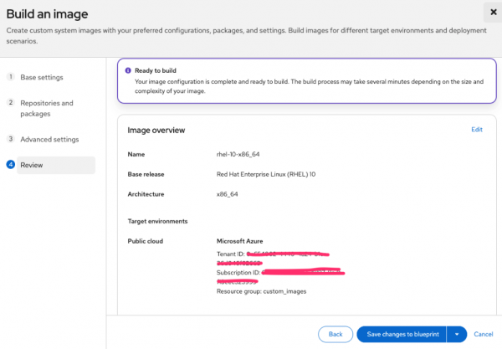The width and height of the screenshot is (502, 349).
Task: Click the Architecture label
Action: 146,194
